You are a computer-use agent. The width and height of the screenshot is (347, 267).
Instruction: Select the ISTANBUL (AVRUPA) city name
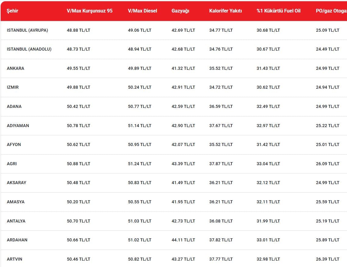click(27, 30)
